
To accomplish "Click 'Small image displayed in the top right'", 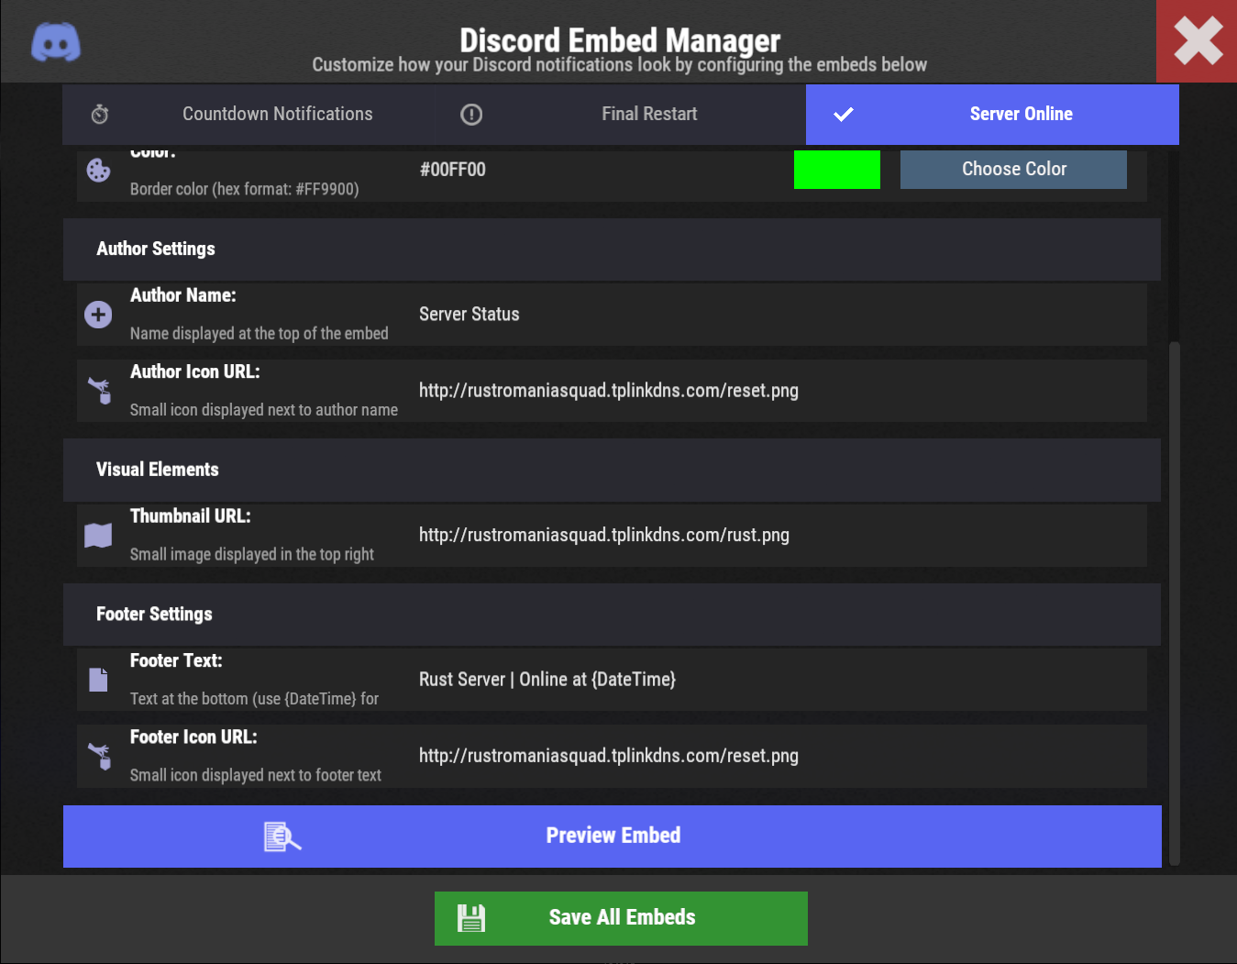I will point(252,555).
